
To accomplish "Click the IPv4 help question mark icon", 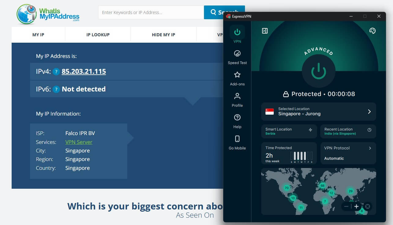I will [x=56, y=72].
